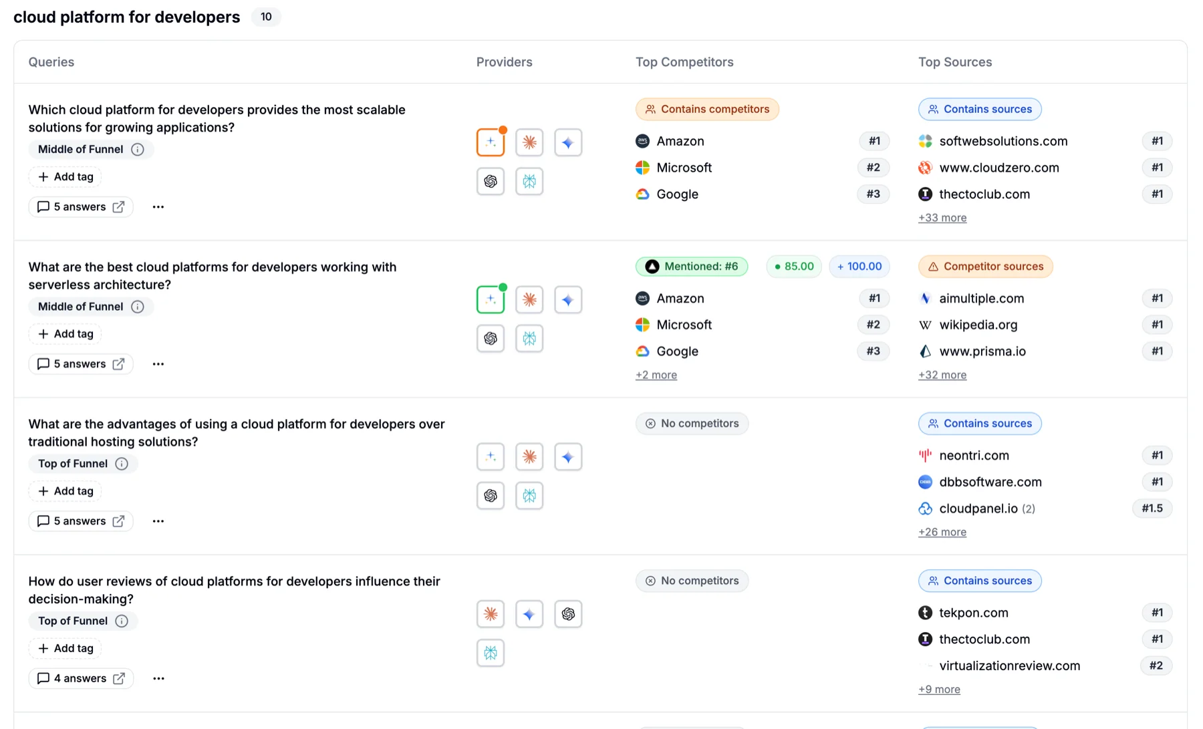Click the green-highlighted Google AI Overviews provider icon
The height and width of the screenshot is (729, 1203).
point(491,299)
